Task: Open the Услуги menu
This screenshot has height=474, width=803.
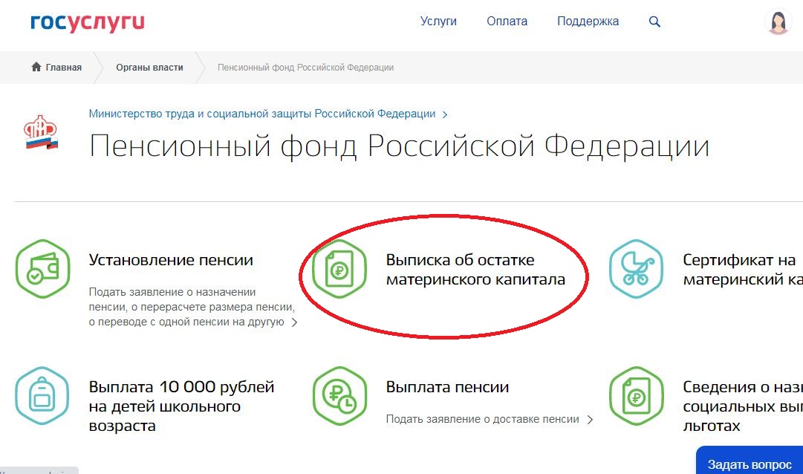Action: [438, 22]
